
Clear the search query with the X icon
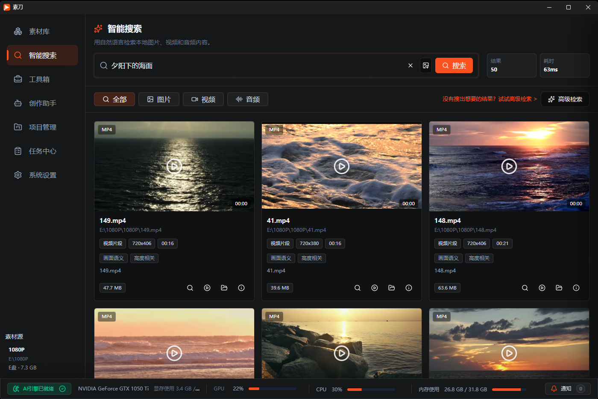tap(410, 65)
